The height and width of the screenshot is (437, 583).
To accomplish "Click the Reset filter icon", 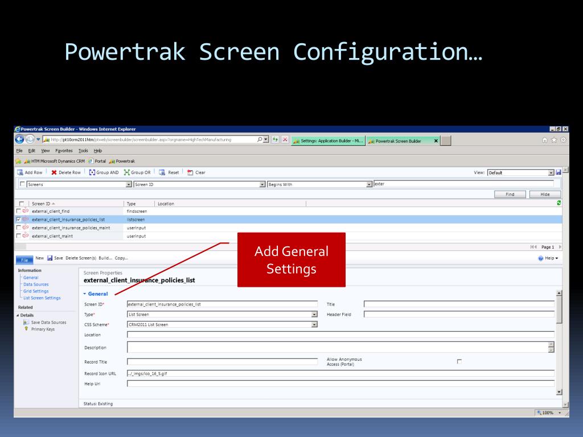I will pyautogui.click(x=162, y=172).
